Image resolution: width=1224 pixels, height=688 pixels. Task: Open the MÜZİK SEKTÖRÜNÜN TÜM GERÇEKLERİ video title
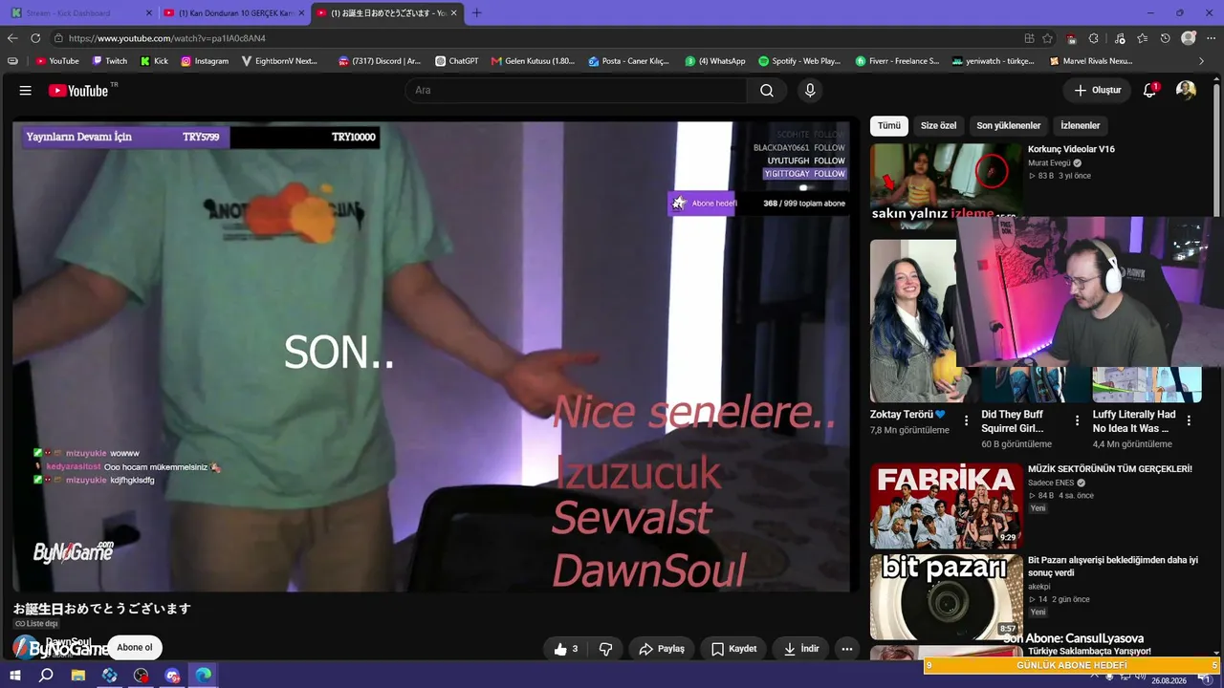click(x=1110, y=469)
